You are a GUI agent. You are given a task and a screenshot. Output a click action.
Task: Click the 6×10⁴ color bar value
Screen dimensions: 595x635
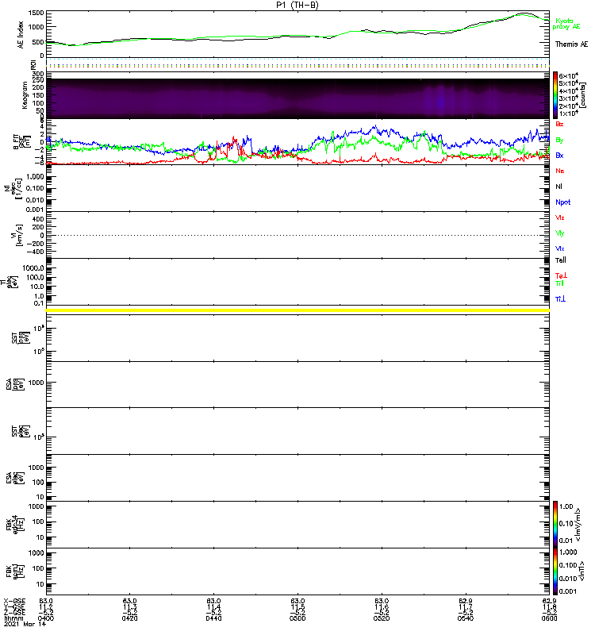click(x=569, y=75)
